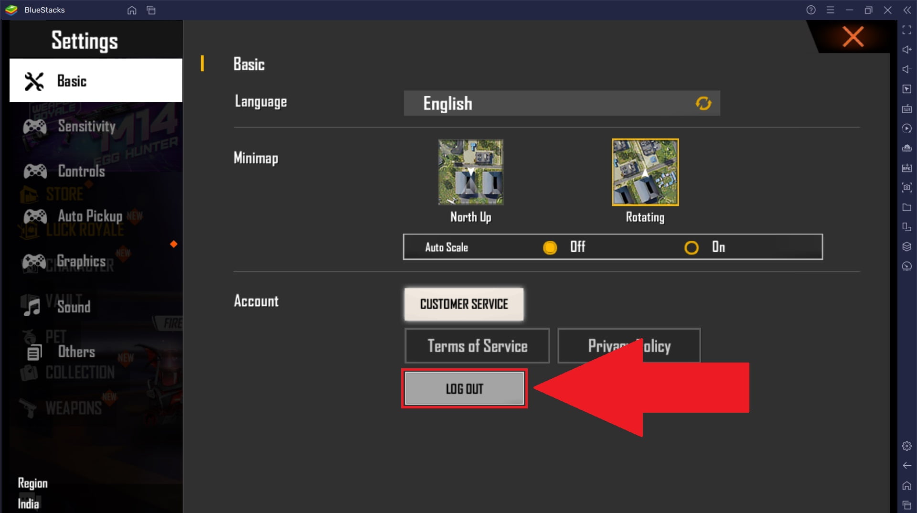Select the Rotating minimap option
The image size is (917, 513).
[645, 172]
